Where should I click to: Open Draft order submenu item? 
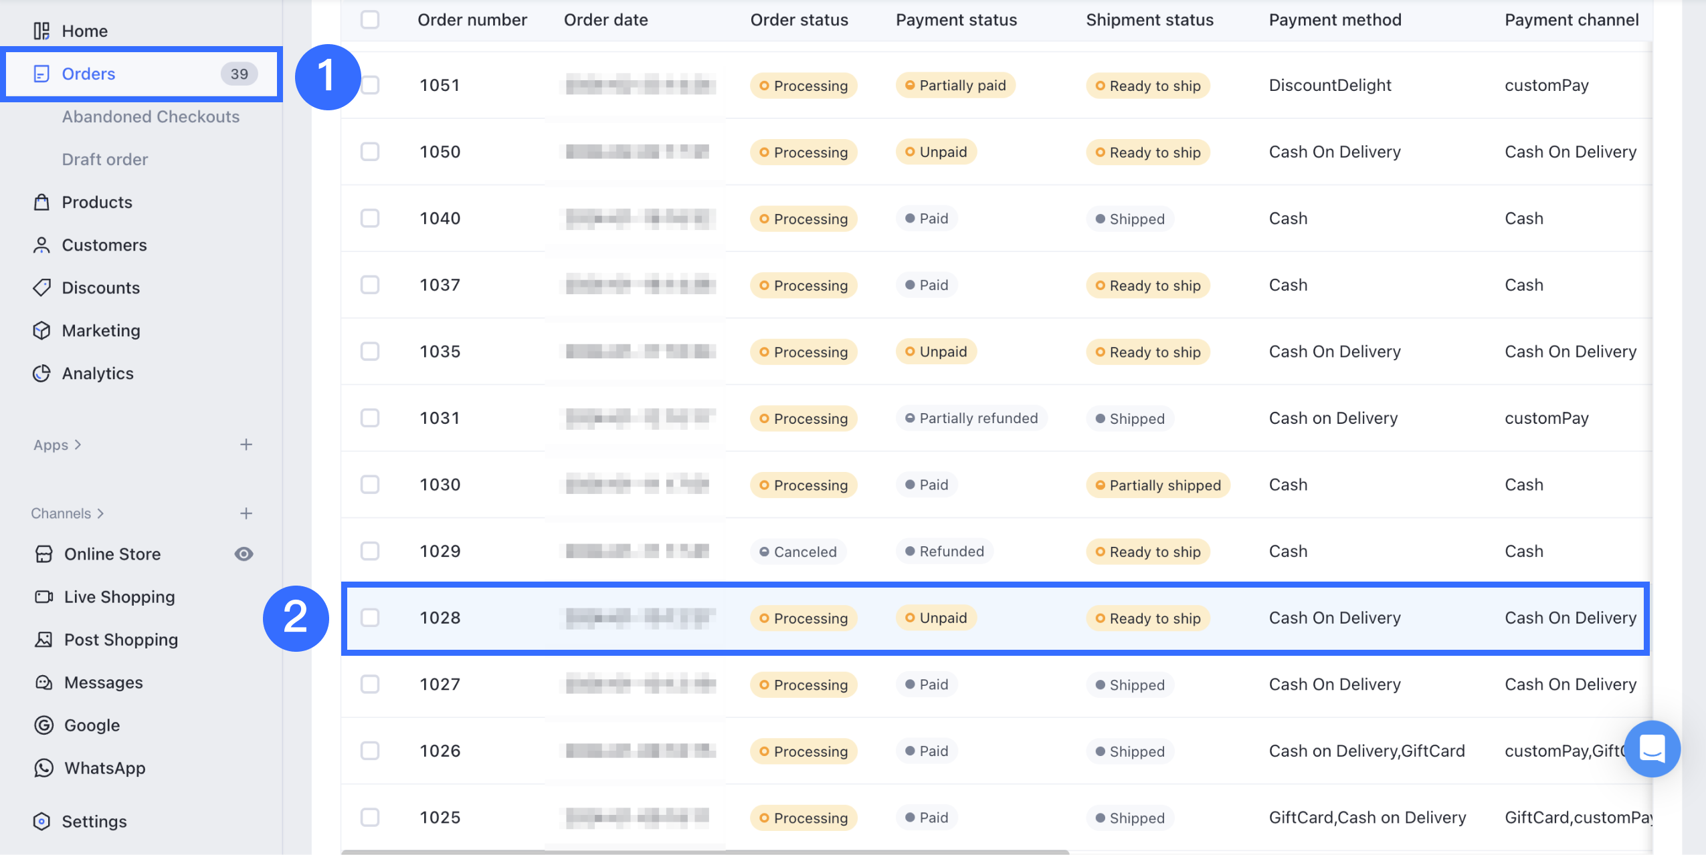pos(105,159)
